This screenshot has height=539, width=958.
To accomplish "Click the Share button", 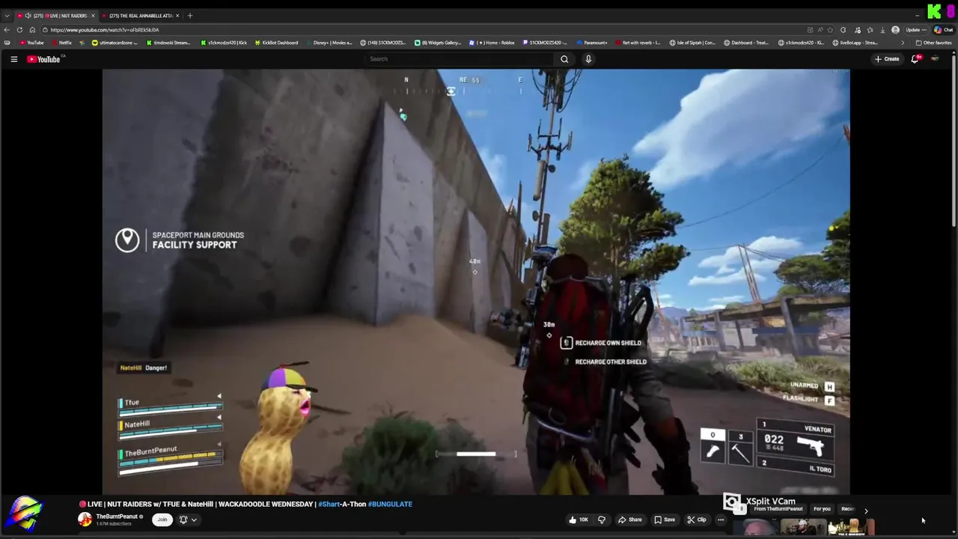I will coord(629,520).
